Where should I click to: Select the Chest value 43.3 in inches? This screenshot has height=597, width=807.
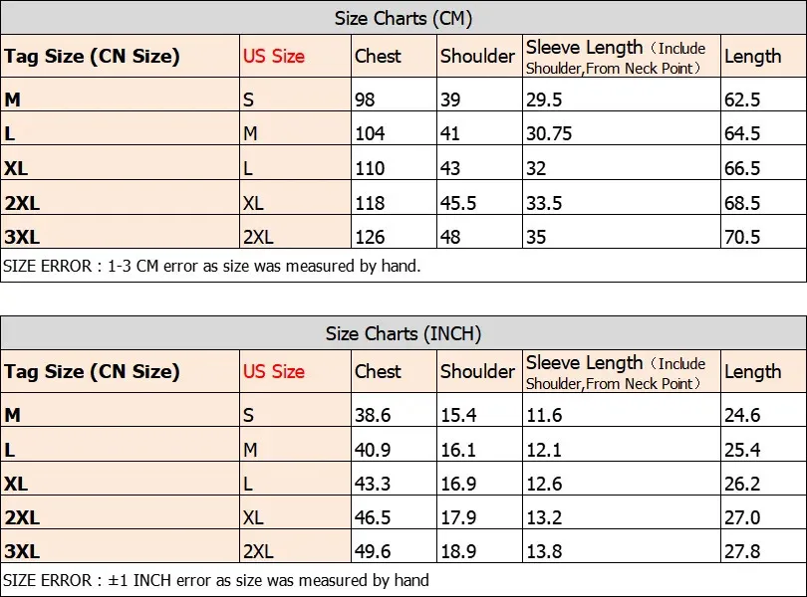[373, 484]
